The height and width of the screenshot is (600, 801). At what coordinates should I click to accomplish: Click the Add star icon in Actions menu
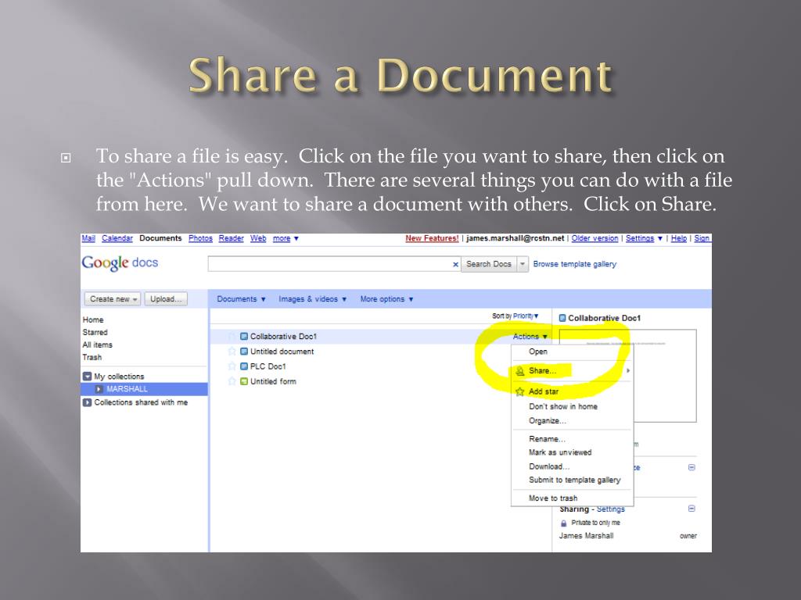(520, 391)
